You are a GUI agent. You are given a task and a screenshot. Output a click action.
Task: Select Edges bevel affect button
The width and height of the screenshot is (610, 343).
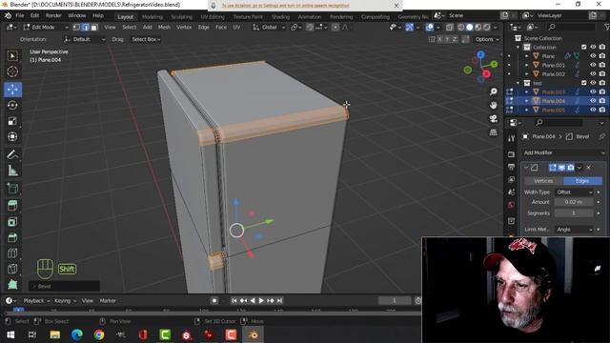pyautogui.click(x=582, y=181)
